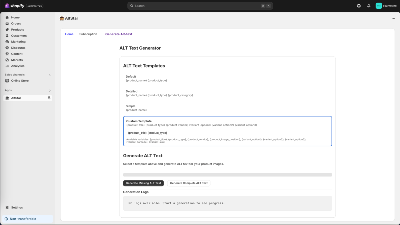Click the Discounts badge icon
Viewport: 400px width, 225px height.
pyautogui.click(x=7, y=48)
